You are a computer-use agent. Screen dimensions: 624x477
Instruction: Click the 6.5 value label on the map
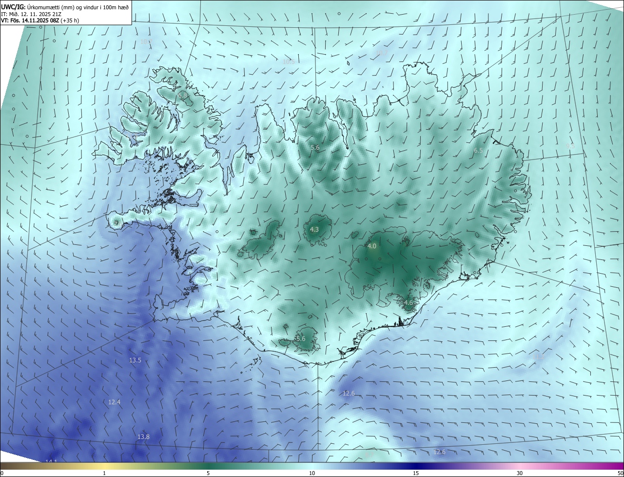pos(478,151)
